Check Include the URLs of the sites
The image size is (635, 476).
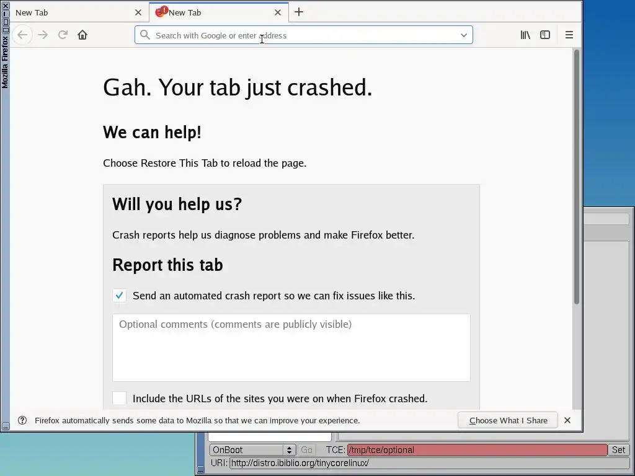(120, 399)
